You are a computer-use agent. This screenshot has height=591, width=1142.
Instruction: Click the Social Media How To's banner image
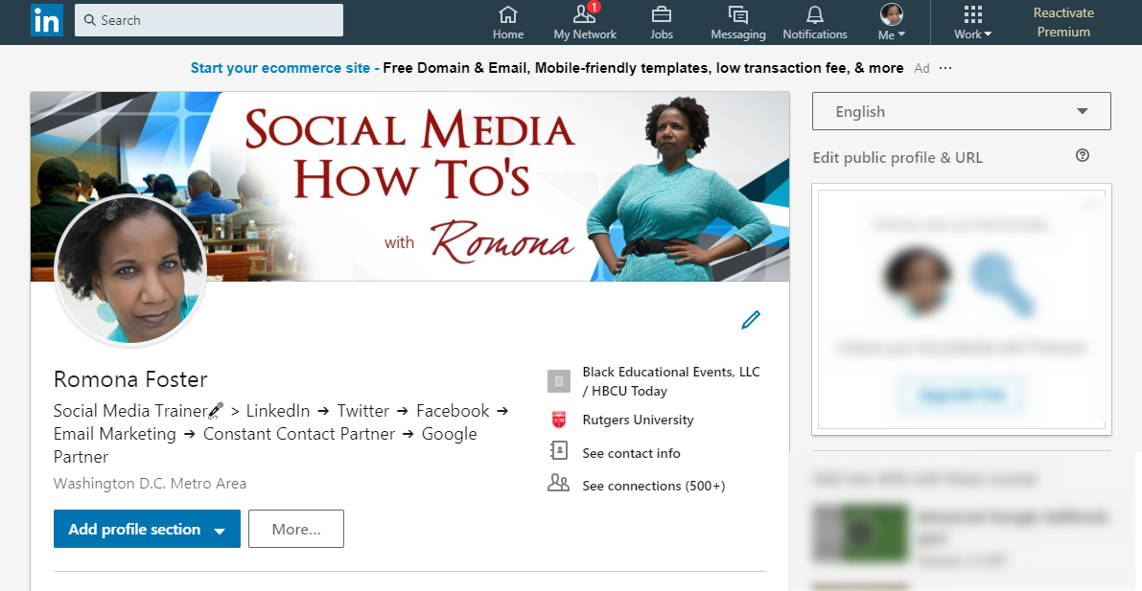click(410, 187)
